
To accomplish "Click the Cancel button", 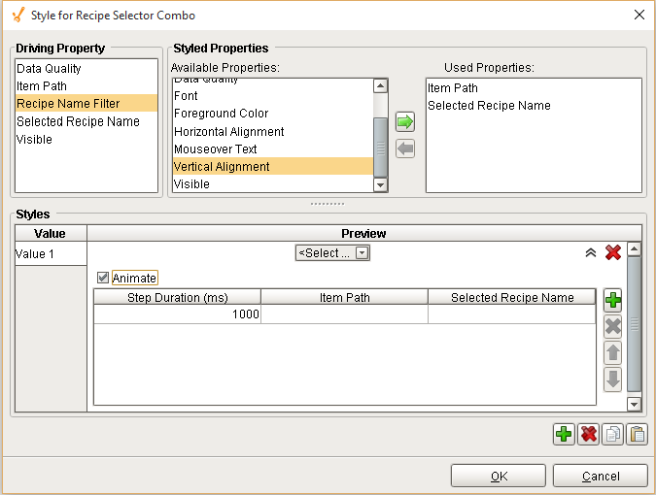I will click(600, 476).
